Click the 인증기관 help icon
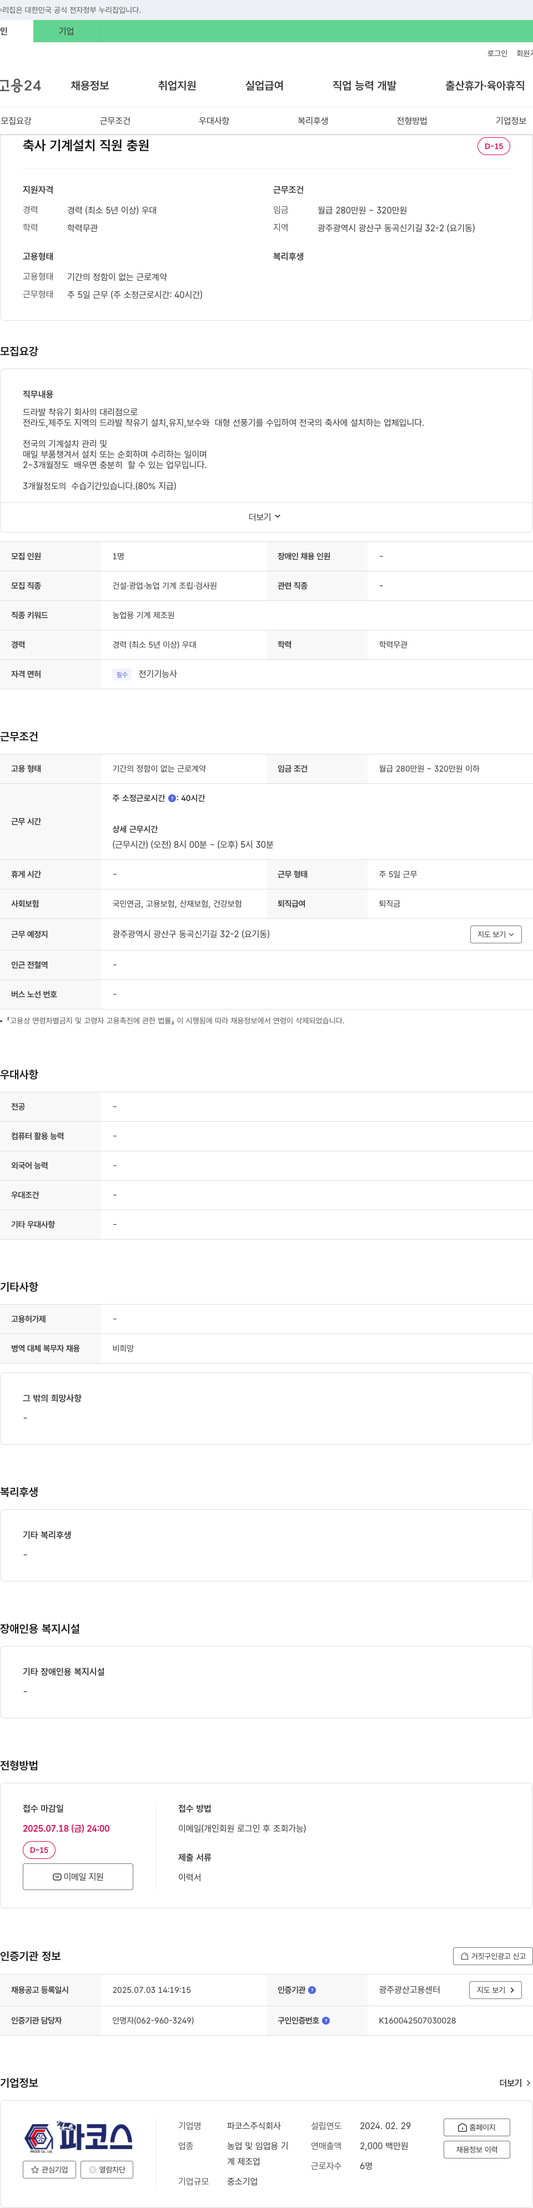This screenshot has width=533, height=2208. click(x=312, y=1990)
